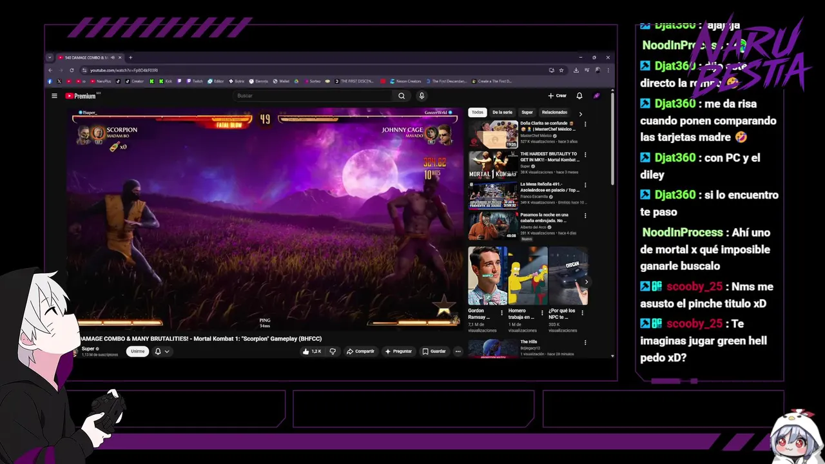Open options menu for Doña Clarita video
Viewport: 825px width, 464px height.
[585, 124]
